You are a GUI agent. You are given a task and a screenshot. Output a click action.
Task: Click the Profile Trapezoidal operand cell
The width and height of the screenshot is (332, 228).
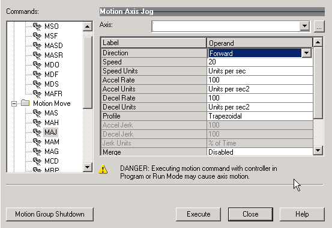[260, 116]
